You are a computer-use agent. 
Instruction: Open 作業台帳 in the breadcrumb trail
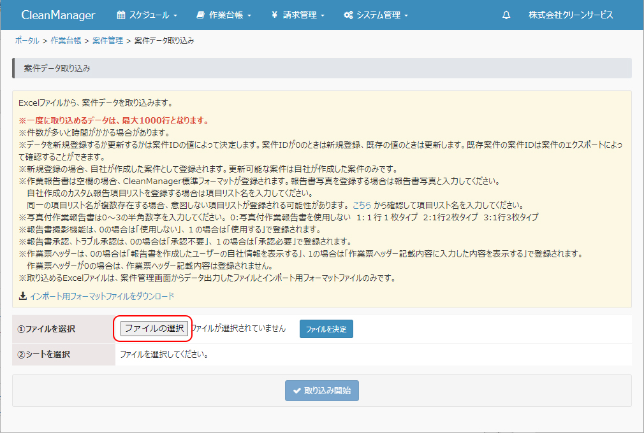pos(66,40)
